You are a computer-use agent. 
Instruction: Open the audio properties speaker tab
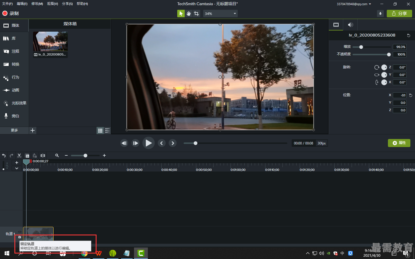click(350, 25)
